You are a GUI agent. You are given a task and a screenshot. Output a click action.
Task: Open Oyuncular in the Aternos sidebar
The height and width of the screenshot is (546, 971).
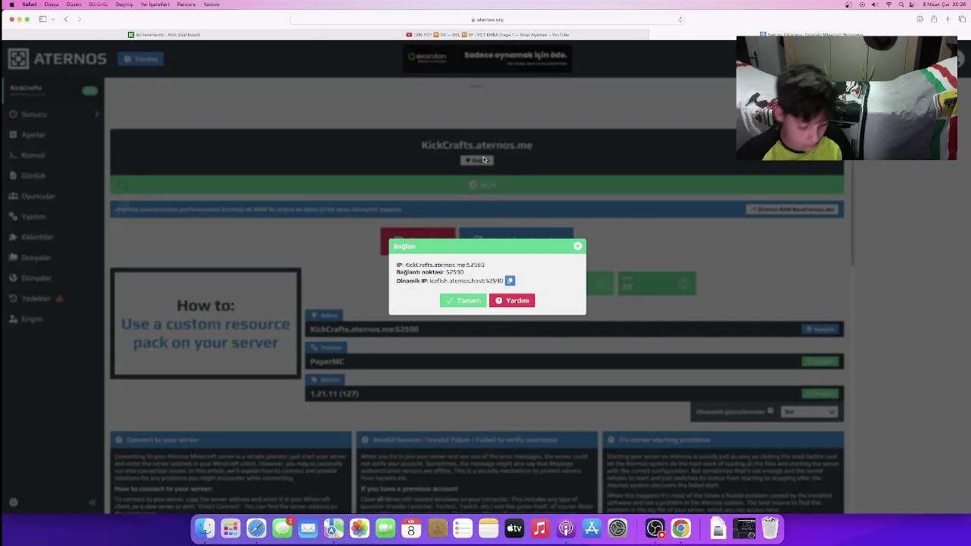click(38, 196)
